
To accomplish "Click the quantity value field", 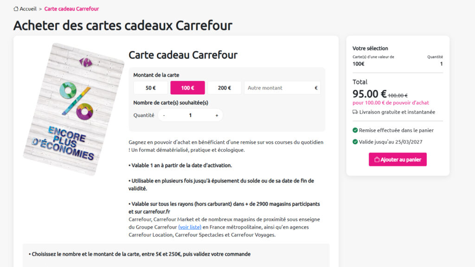I will click(190, 115).
